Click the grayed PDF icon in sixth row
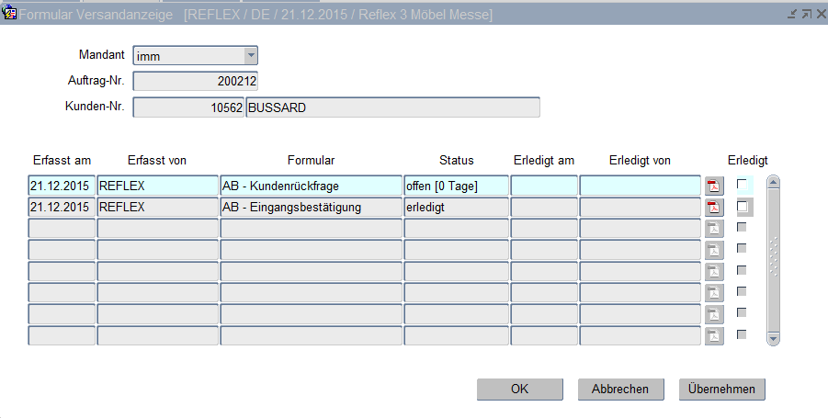 714,292
